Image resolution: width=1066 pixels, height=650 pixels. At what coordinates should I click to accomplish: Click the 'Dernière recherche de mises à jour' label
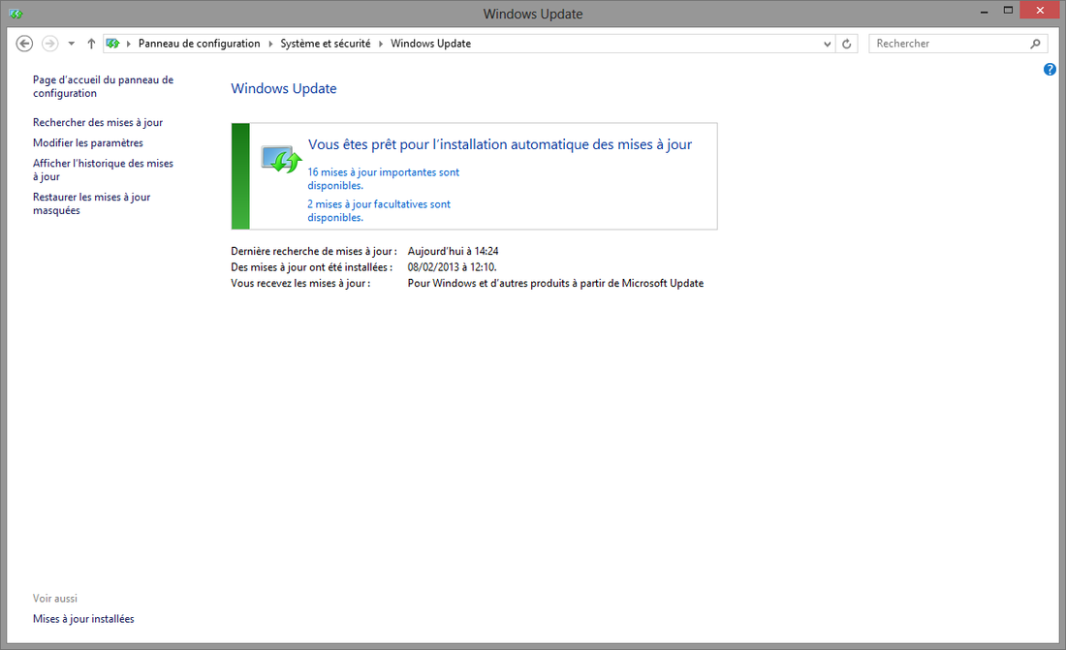(314, 251)
